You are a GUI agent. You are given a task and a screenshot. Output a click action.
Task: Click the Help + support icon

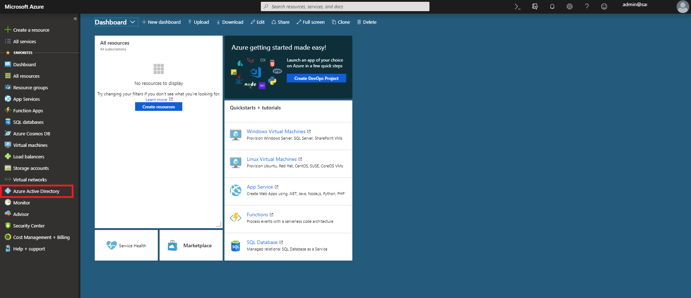pyautogui.click(x=8, y=248)
